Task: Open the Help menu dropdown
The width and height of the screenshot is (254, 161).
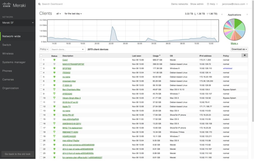Action: (212, 4)
